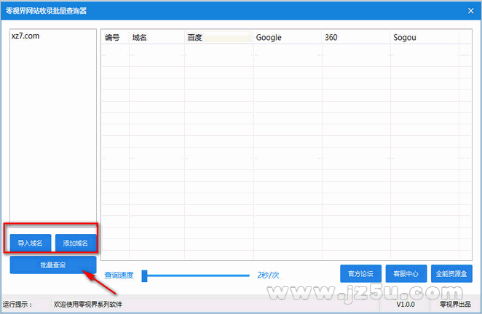482x314 pixels.
Task: Start the 批量查询 batch query
Action: click(53, 265)
